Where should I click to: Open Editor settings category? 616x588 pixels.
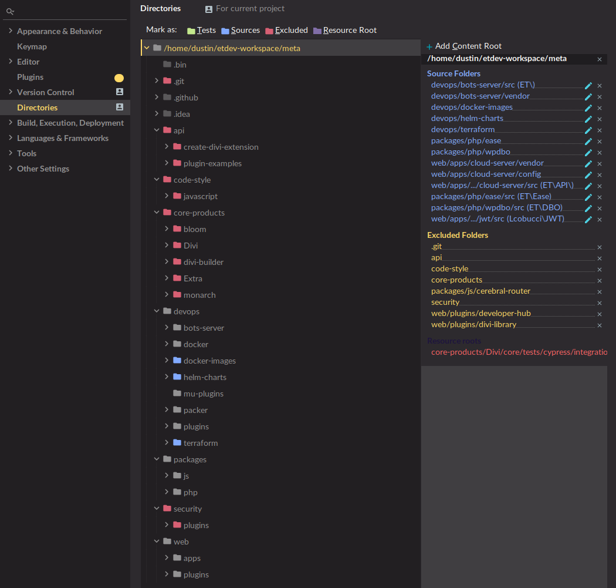pyautogui.click(x=28, y=62)
